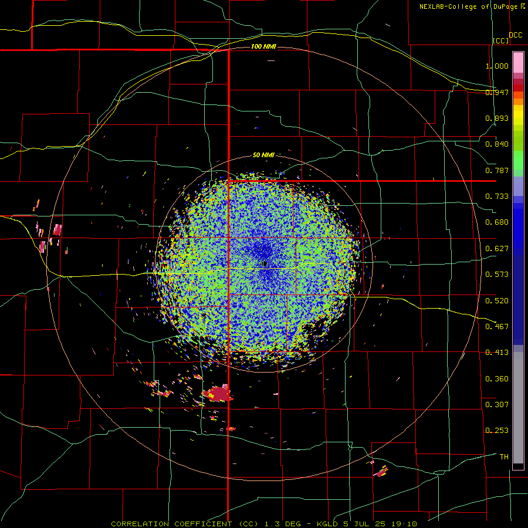
Task: Select the 0.787 scale value
Action: [x=497, y=170]
